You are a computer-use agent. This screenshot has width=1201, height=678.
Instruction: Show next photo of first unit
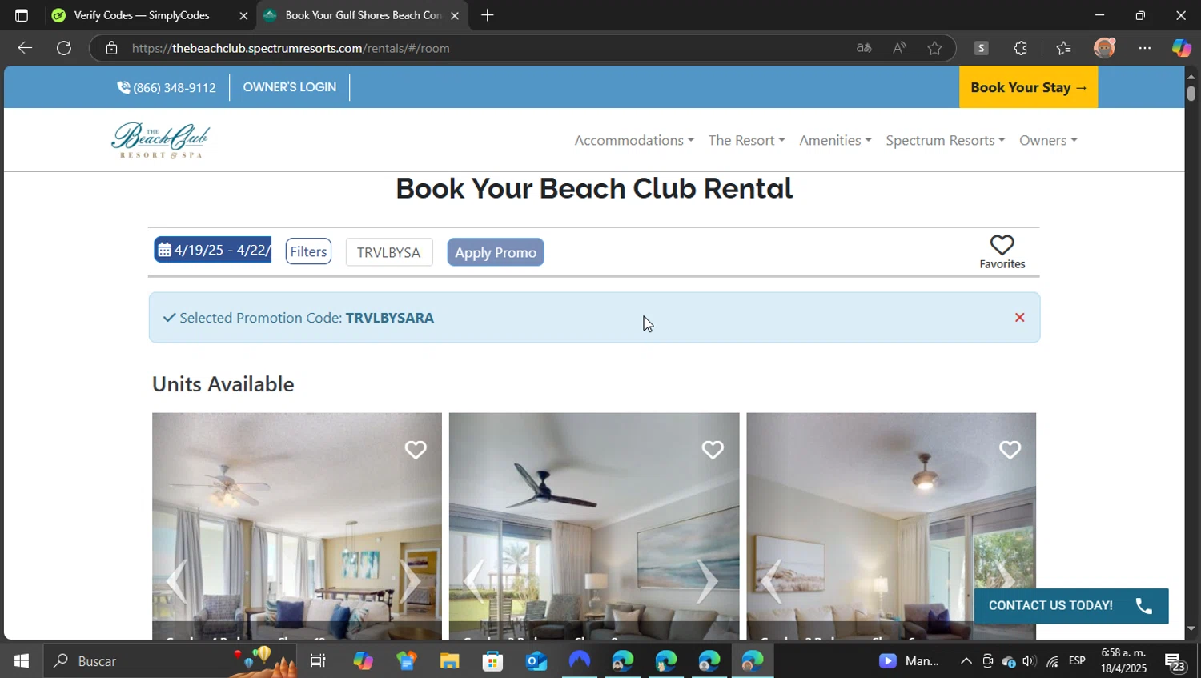pos(410,581)
